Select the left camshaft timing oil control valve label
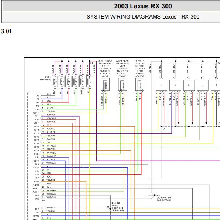220x220 pixels. [123, 69]
